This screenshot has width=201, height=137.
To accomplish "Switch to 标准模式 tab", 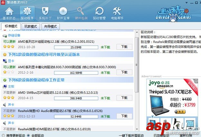I will pos(11,26).
